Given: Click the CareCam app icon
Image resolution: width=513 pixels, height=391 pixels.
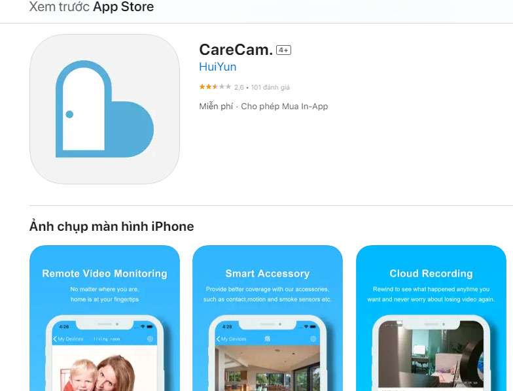Looking at the screenshot, I should [x=105, y=109].
